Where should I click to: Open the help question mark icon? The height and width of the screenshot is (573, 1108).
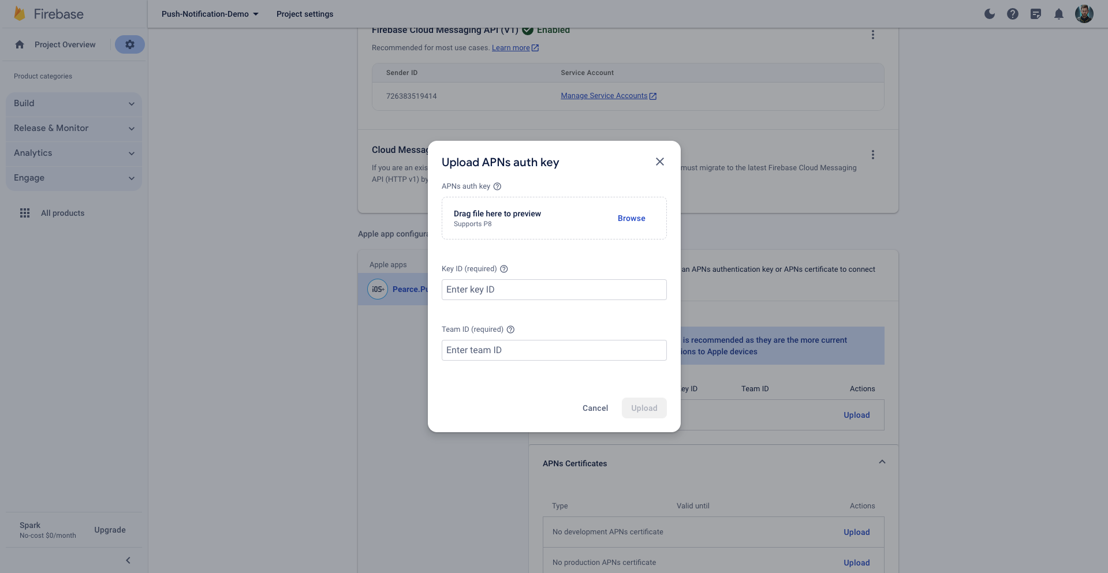point(1013,14)
